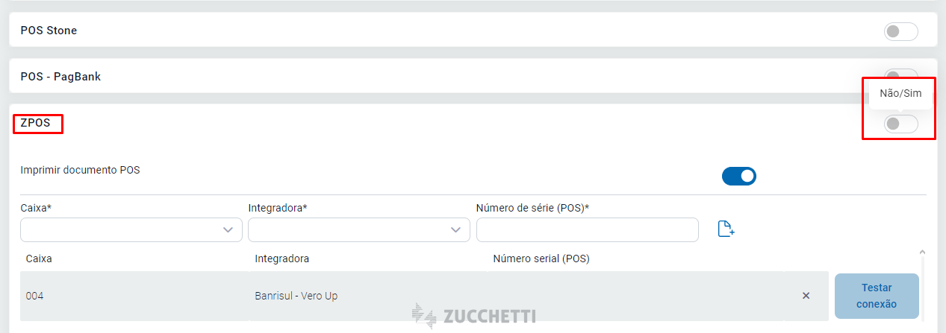The image size is (946, 333).
Task: Select the 004 caixa table cell
Action: (x=34, y=296)
